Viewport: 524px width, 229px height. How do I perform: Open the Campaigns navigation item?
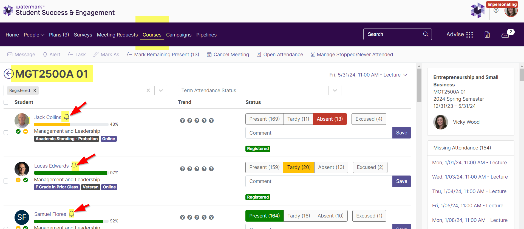(179, 35)
